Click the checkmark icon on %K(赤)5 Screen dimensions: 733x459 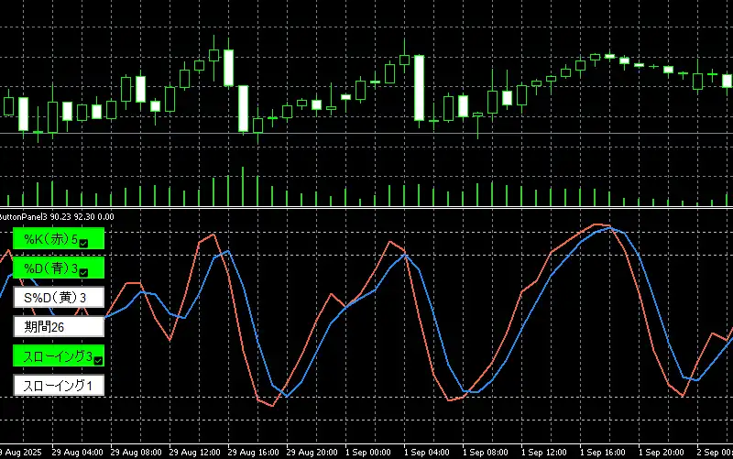coord(84,243)
